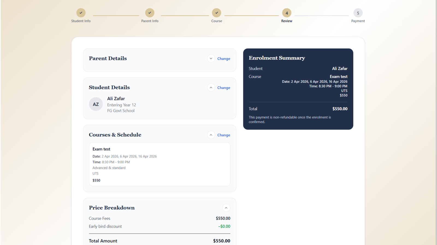
Task: Click the AZ student avatar
Action: pyautogui.click(x=96, y=104)
